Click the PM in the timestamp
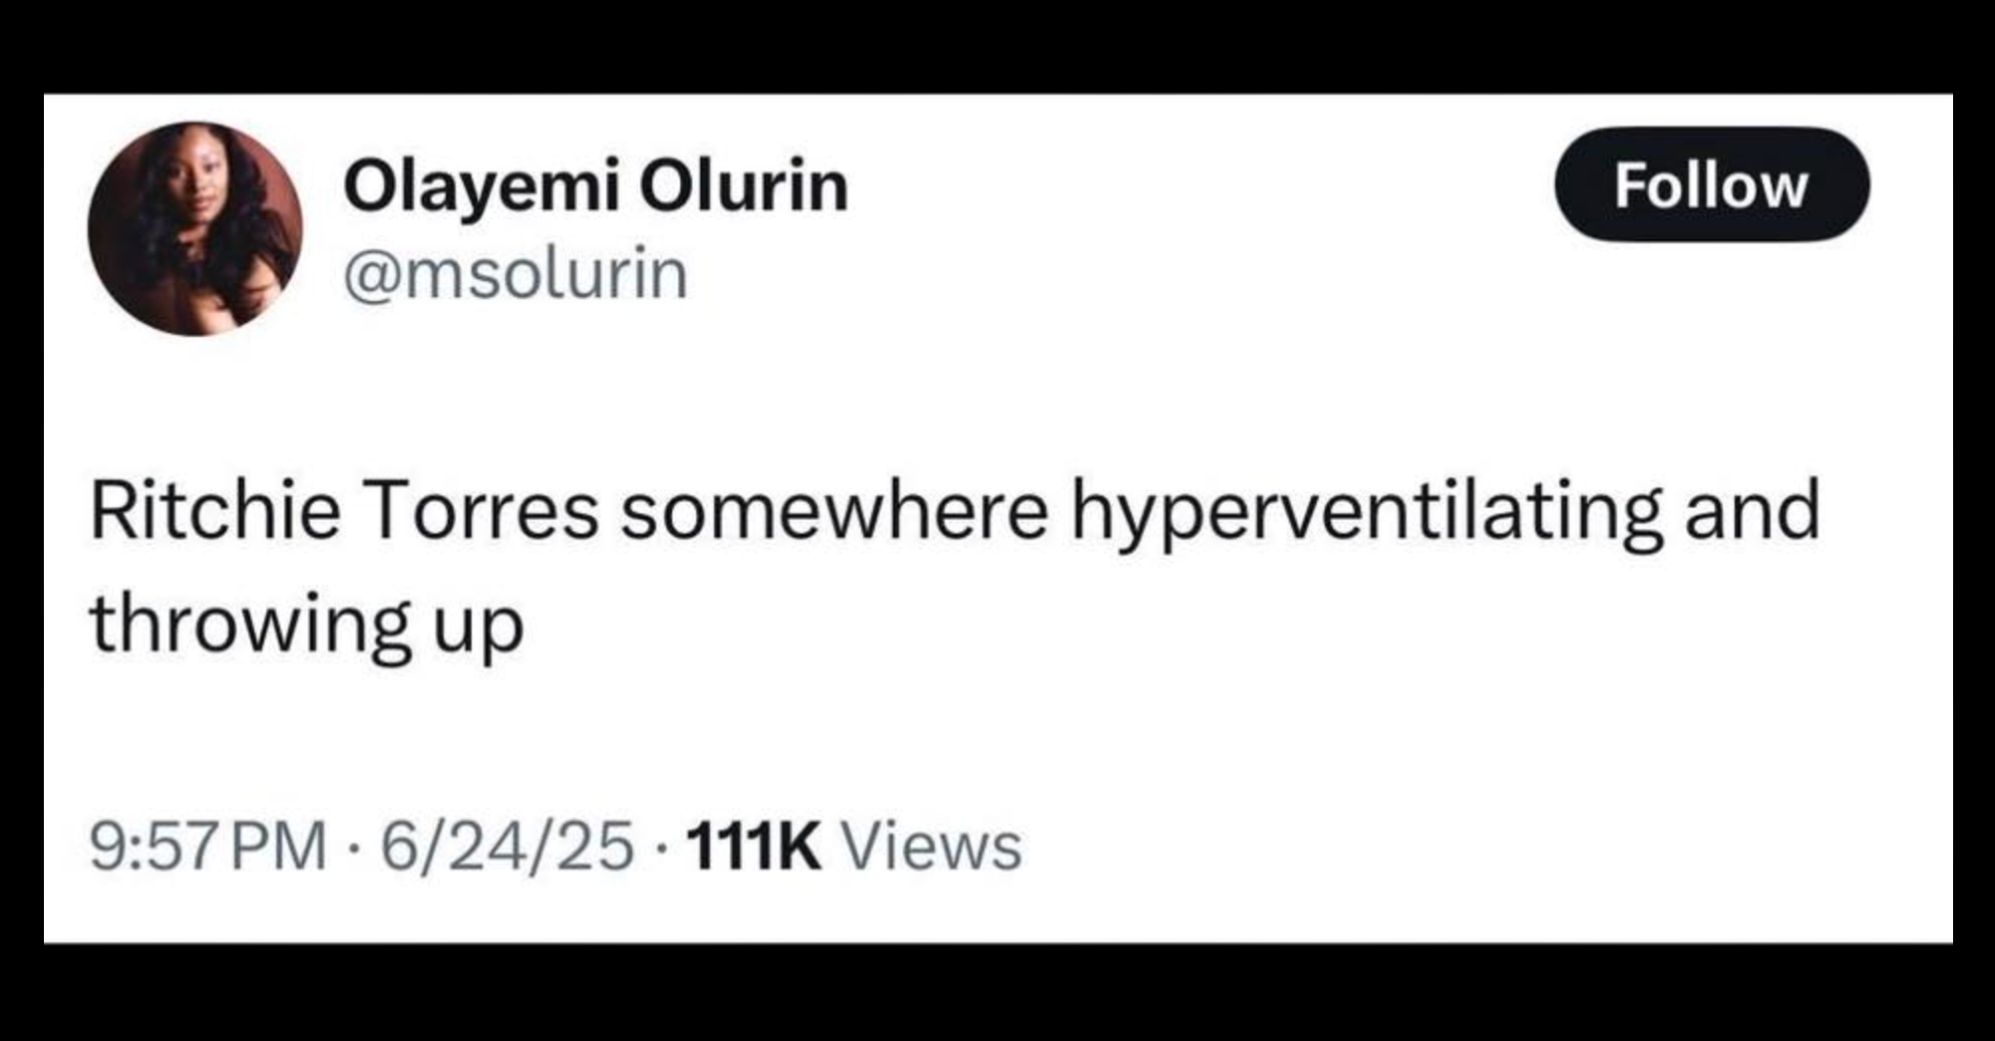The width and height of the screenshot is (1995, 1041). tap(278, 846)
